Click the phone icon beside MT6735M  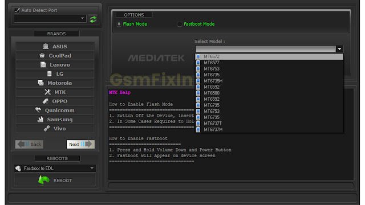click(x=198, y=81)
